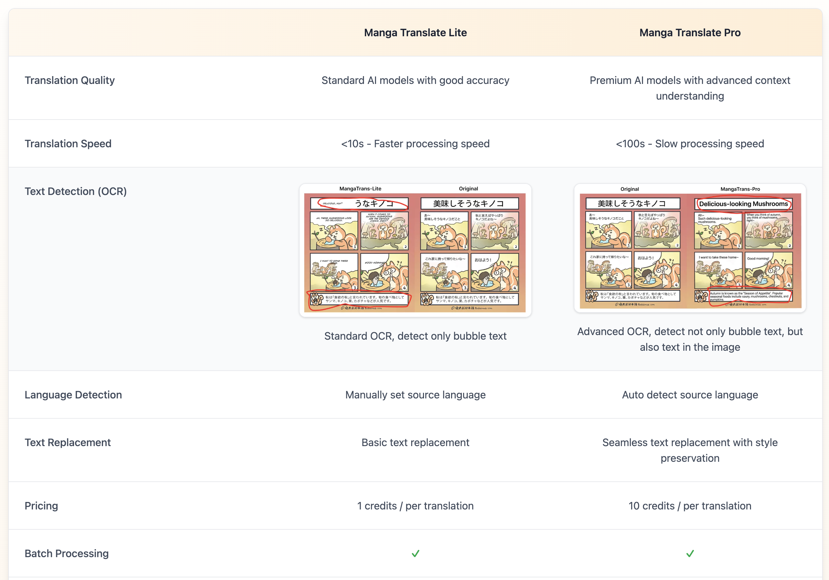
Task: Click the green checkmark under Manga Translate Lite
Action: pyautogui.click(x=416, y=553)
